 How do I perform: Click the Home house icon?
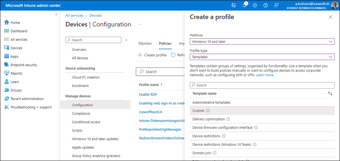coord(7,22)
